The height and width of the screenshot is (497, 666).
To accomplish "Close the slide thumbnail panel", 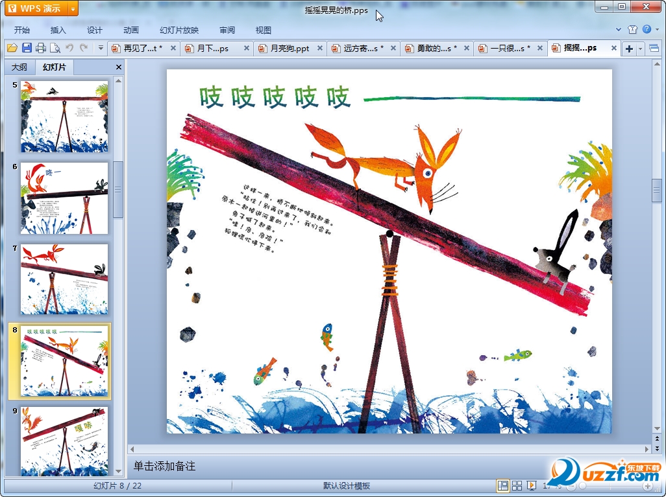I will tap(119, 67).
